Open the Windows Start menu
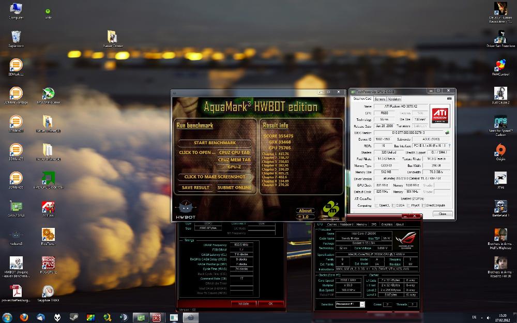 pos(7,317)
